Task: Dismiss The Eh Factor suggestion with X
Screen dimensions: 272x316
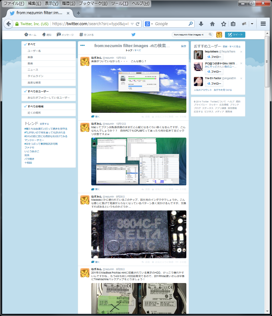Action: point(241,79)
